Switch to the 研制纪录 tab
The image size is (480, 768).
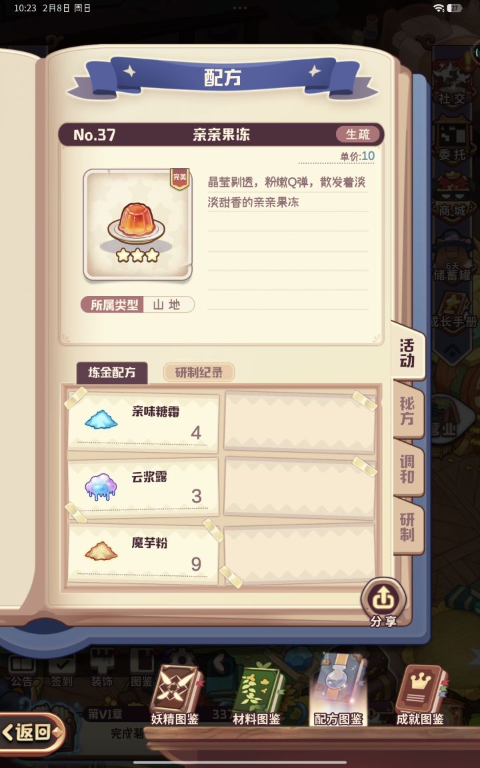199,373
